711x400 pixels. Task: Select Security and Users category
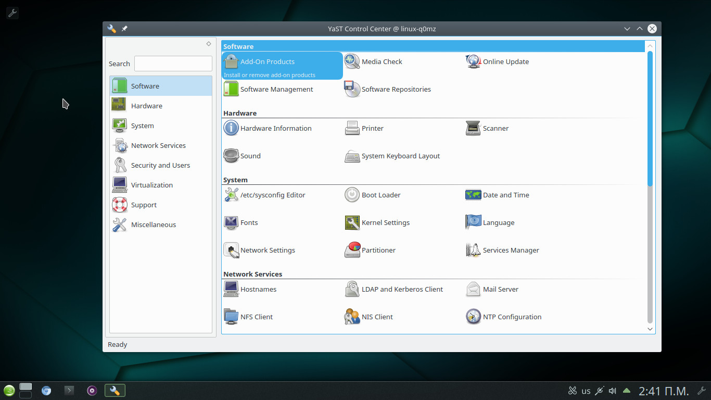(x=160, y=165)
